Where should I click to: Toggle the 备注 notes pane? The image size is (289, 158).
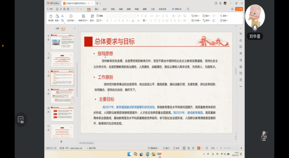167,148
